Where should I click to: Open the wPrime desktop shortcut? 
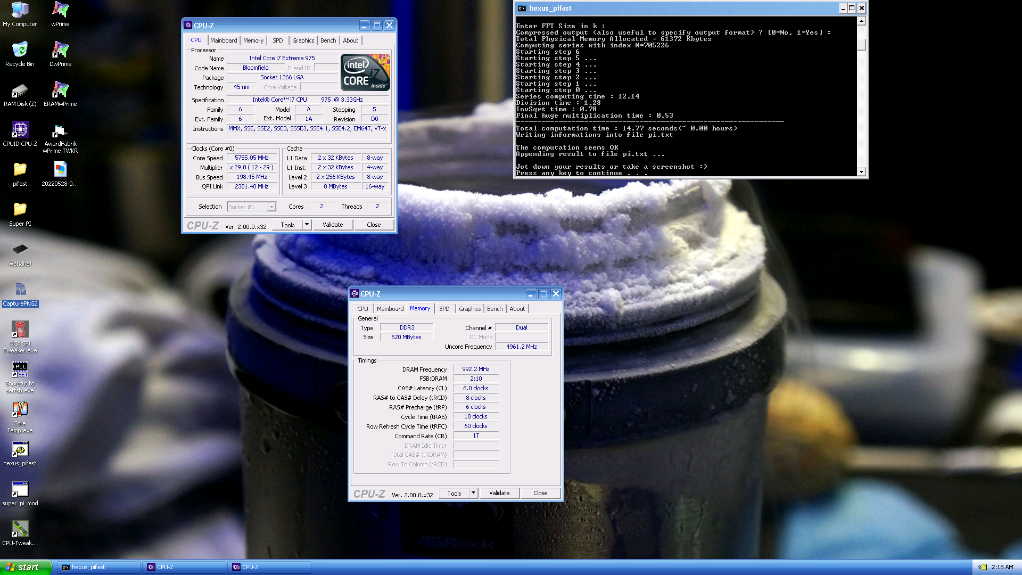[x=60, y=14]
